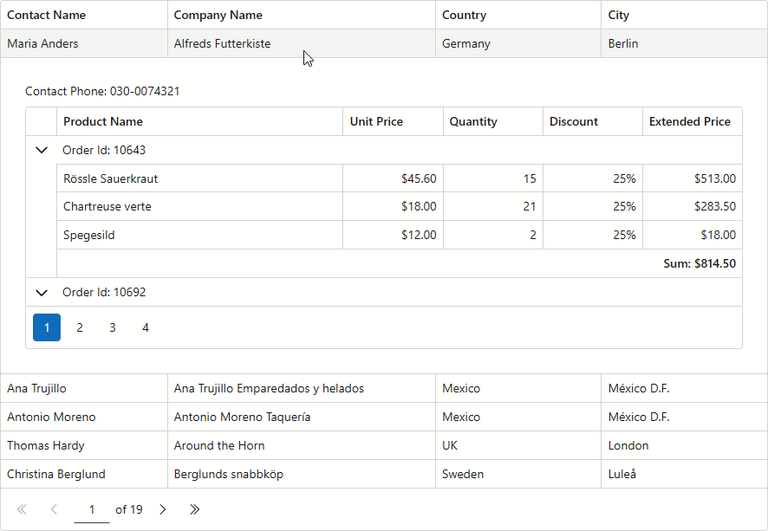The image size is (768, 531).
Task: Sort by Country column header
Action: coord(518,16)
